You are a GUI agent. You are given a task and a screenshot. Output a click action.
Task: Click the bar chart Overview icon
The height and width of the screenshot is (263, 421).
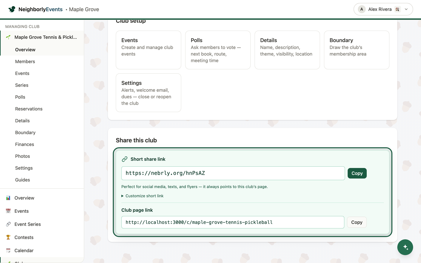(x=8, y=198)
